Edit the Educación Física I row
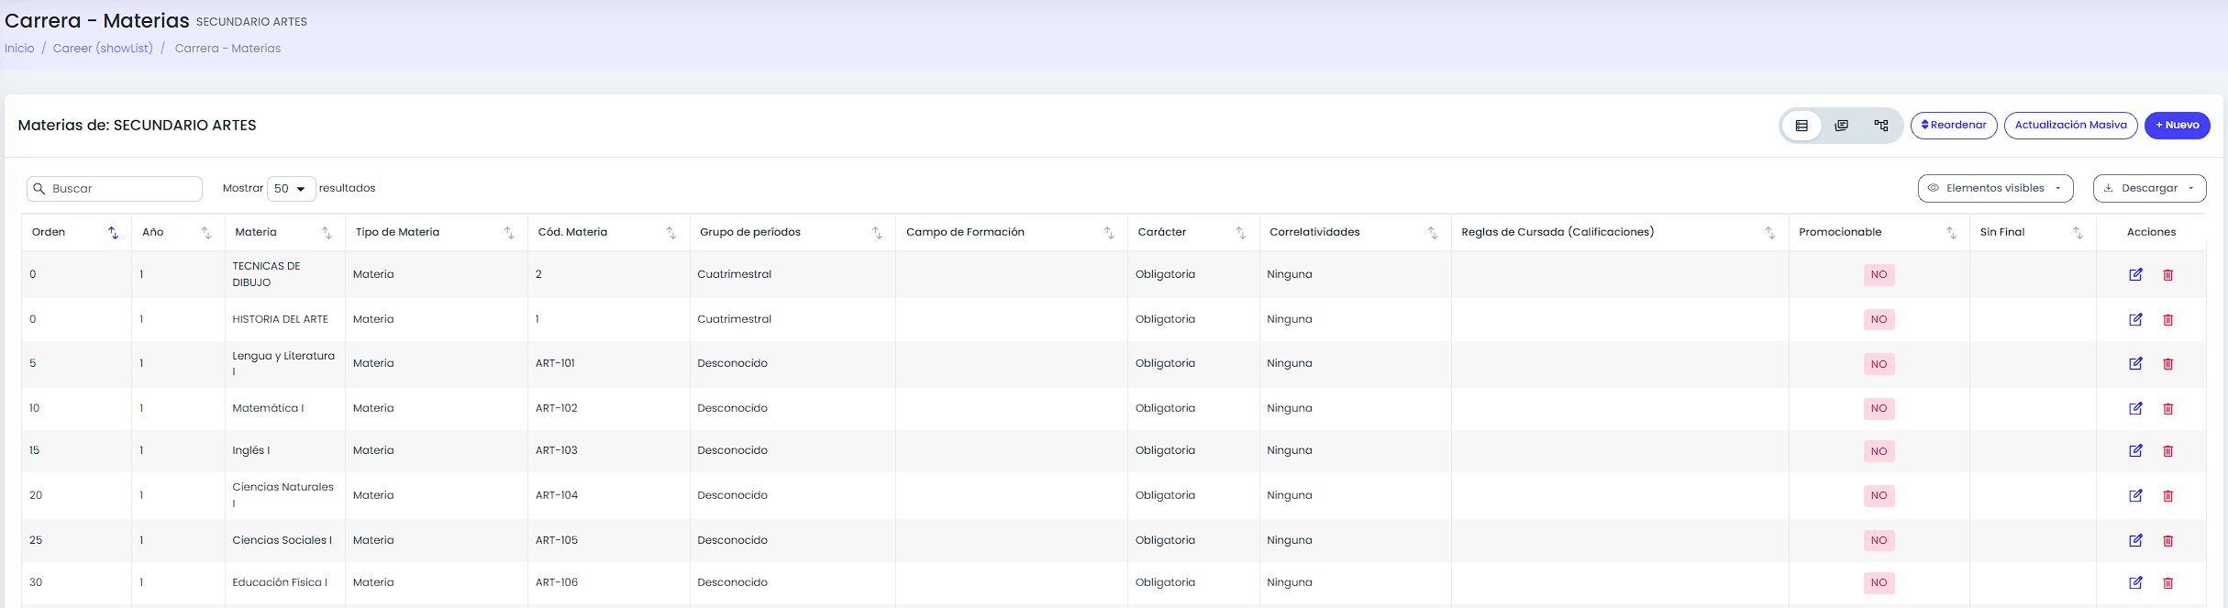Viewport: 2228px width, 608px height. coord(2135,582)
